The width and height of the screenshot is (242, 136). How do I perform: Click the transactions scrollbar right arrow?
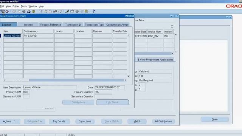(125, 80)
